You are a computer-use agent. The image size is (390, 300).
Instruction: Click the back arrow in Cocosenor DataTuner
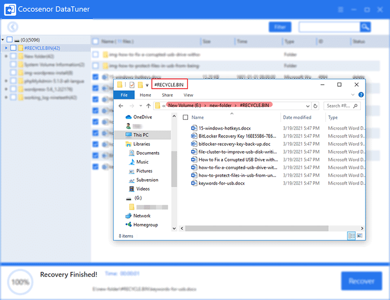tap(12, 27)
